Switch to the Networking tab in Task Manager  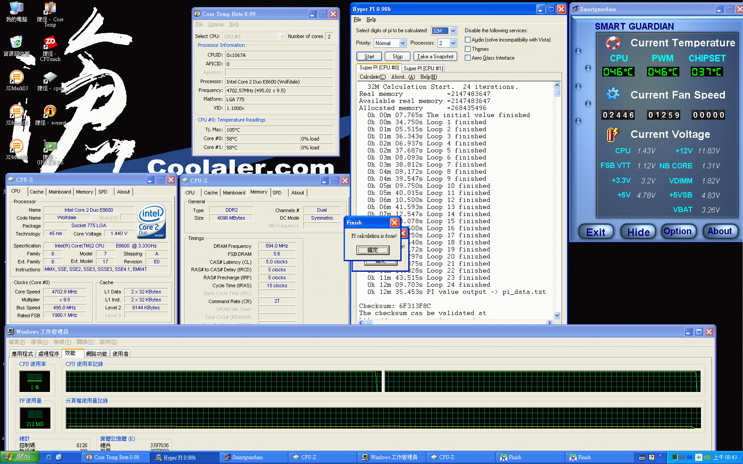coord(96,354)
